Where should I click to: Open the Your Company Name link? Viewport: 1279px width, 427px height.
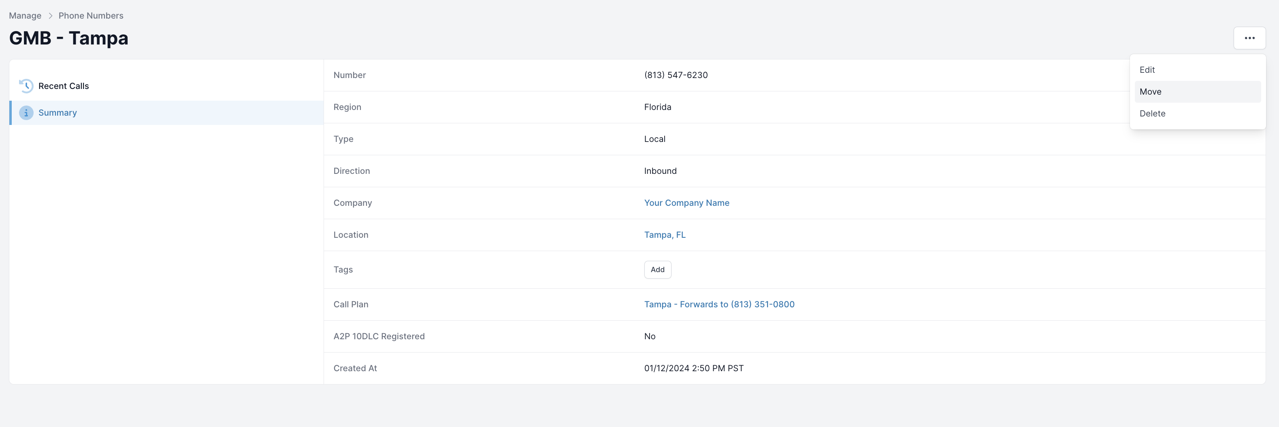pyautogui.click(x=686, y=203)
